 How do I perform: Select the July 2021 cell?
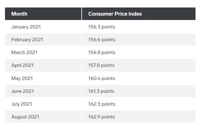[x=43, y=104]
